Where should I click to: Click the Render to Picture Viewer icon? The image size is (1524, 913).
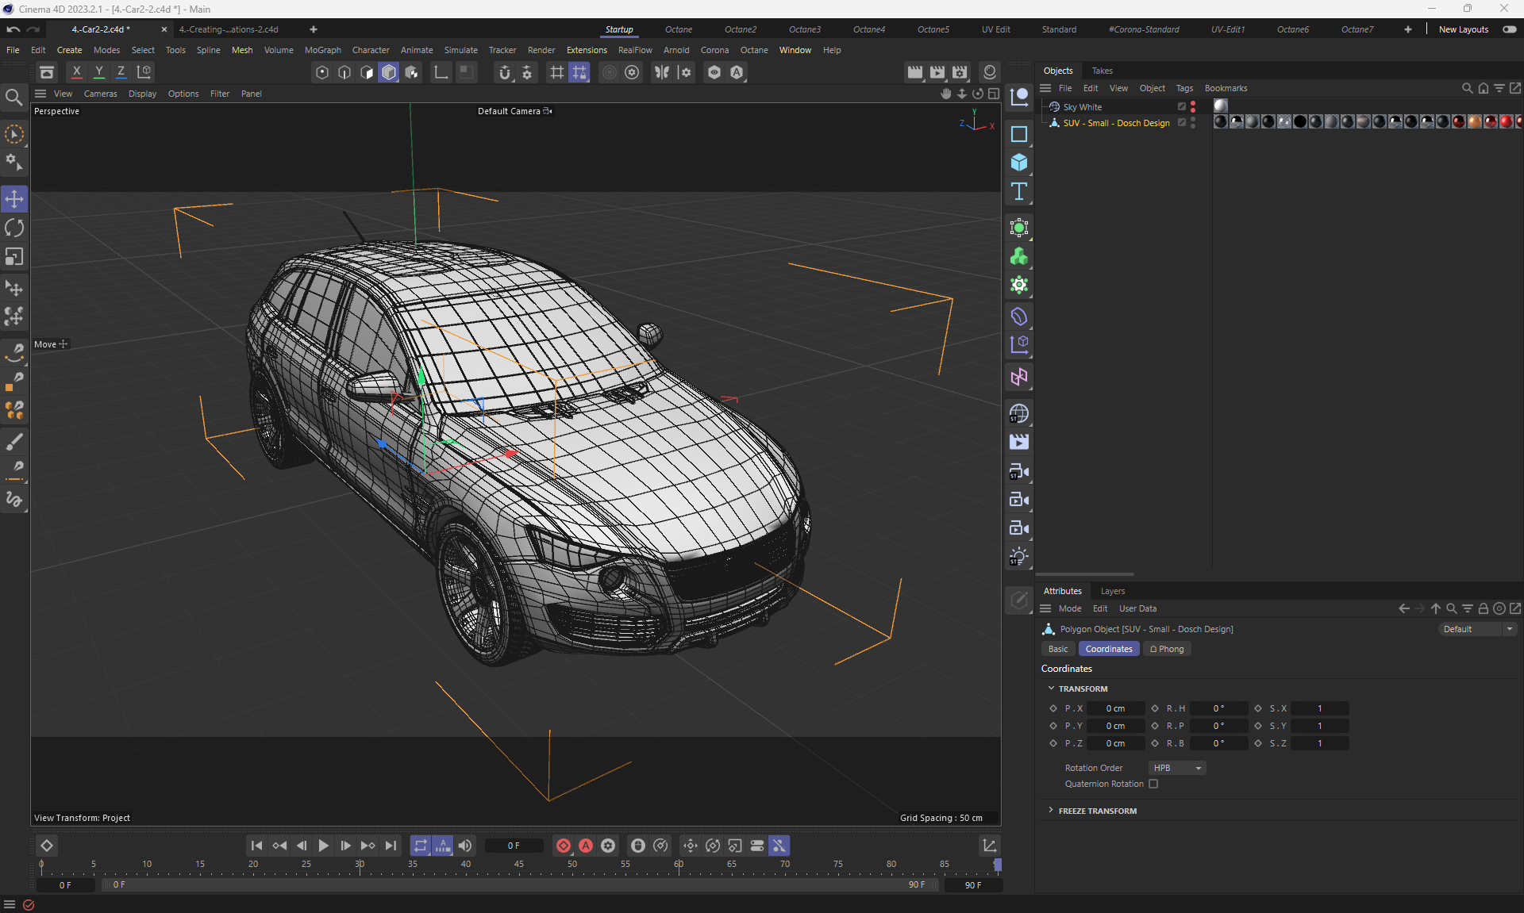[x=937, y=72]
